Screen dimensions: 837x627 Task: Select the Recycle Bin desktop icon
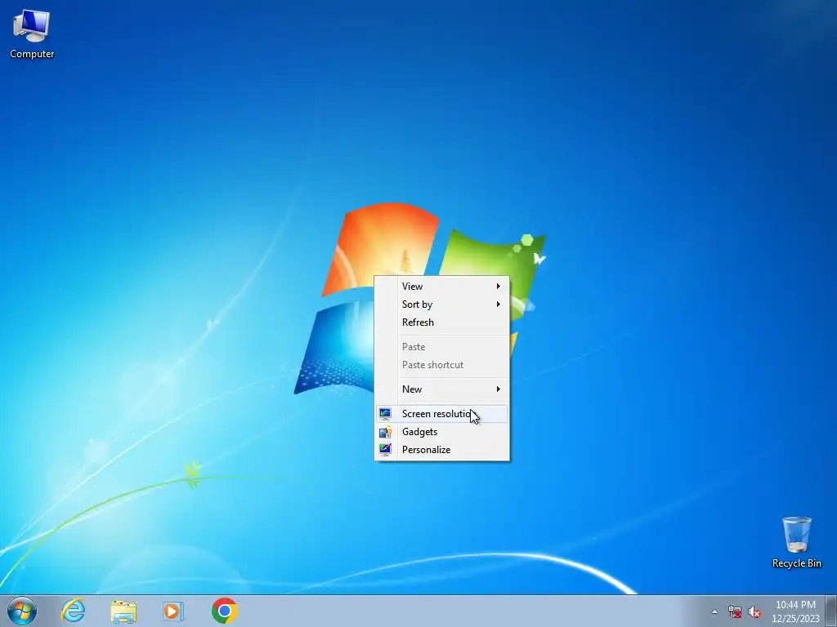pos(796,542)
